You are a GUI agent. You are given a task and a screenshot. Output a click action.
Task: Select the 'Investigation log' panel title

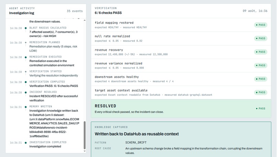(x=22, y=13)
